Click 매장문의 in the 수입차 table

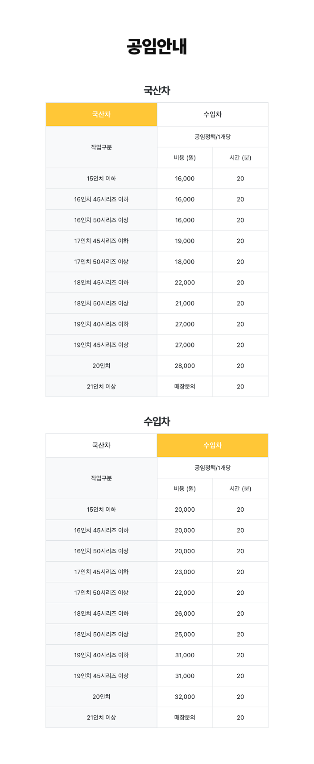tap(185, 718)
